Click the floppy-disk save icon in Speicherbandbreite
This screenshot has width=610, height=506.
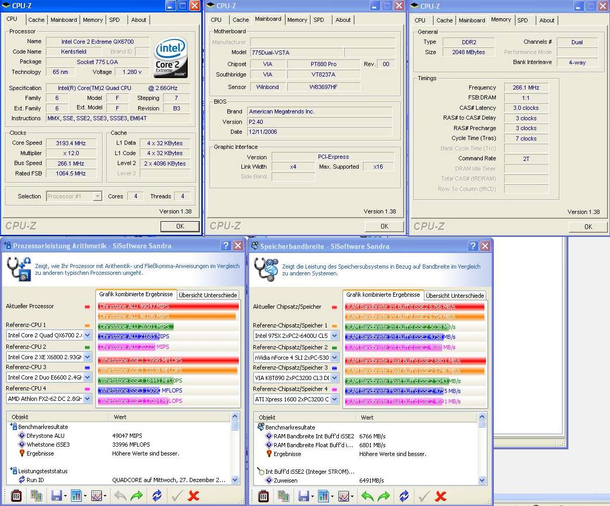click(304, 496)
